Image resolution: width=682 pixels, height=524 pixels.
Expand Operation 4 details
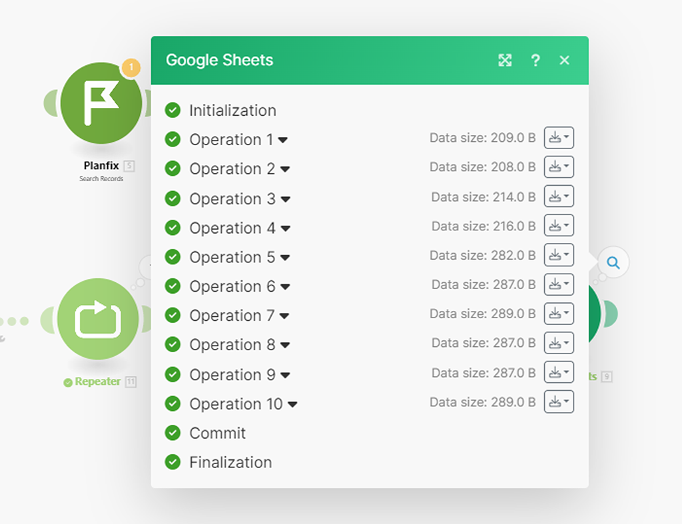point(285,228)
